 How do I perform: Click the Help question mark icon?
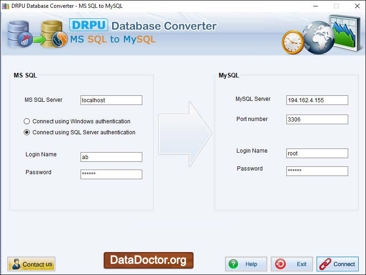tap(233, 264)
